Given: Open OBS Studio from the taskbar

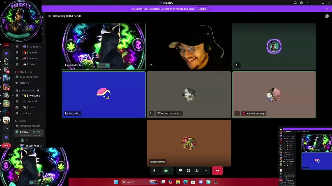Looking at the screenshot, I should (x=216, y=182).
